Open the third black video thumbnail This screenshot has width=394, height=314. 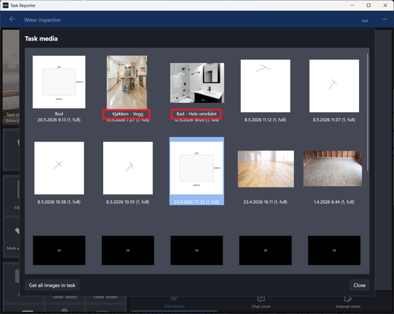click(x=197, y=250)
